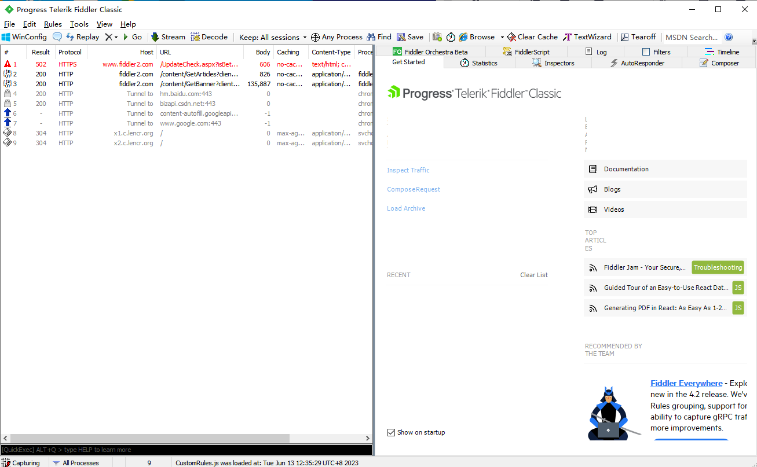Switch to the FiddlerScript tab

[x=526, y=52]
